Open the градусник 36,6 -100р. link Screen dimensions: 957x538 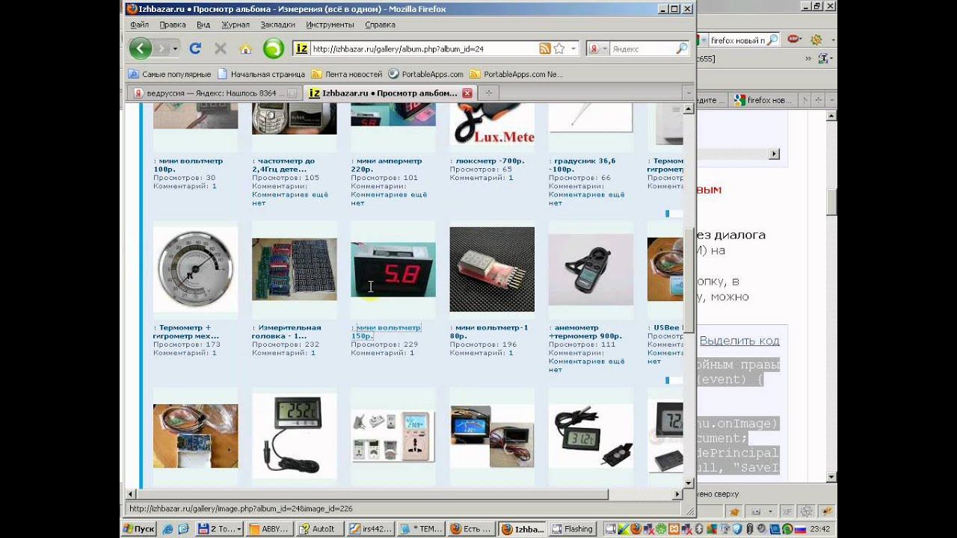pyautogui.click(x=582, y=165)
